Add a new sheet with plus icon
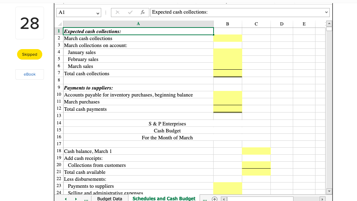This screenshot has height=201, width=357. tap(215, 199)
